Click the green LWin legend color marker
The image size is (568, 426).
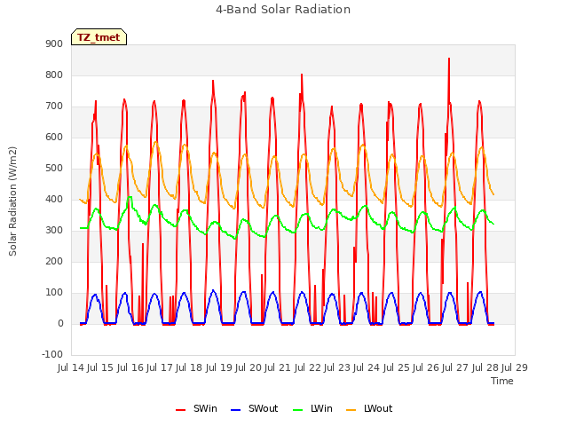(297, 410)
